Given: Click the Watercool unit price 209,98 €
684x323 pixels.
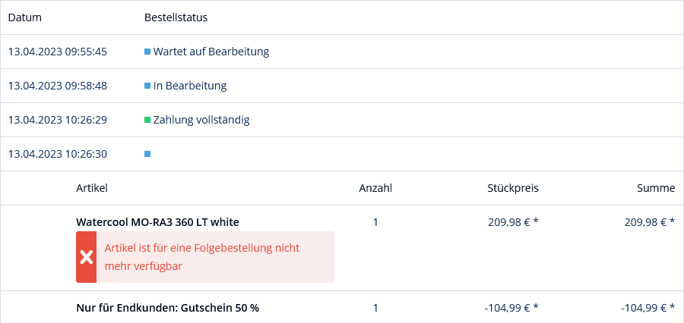Looking at the screenshot, I should click(512, 222).
